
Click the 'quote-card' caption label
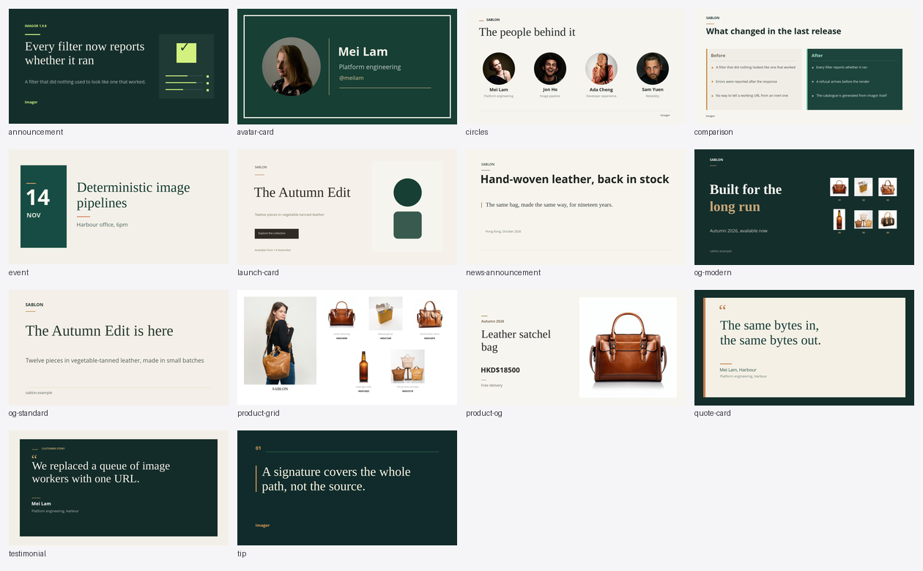pos(713,414)
